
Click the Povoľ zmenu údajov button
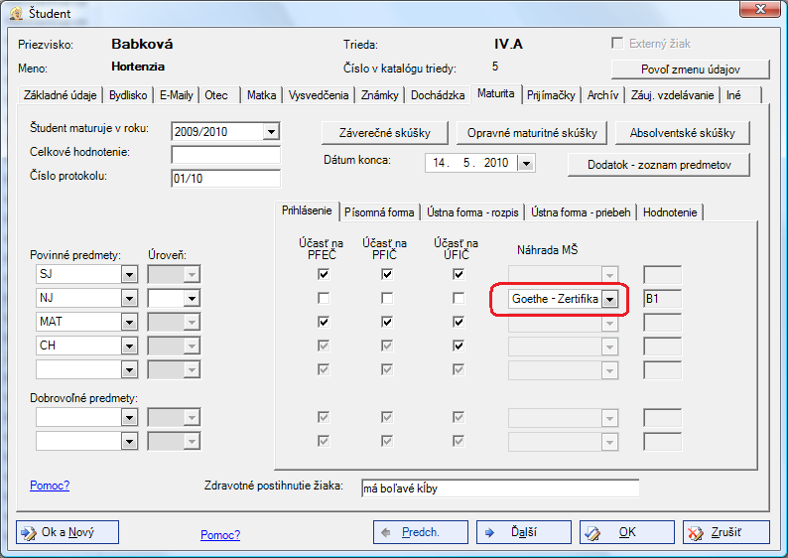(x=690, y=70)
